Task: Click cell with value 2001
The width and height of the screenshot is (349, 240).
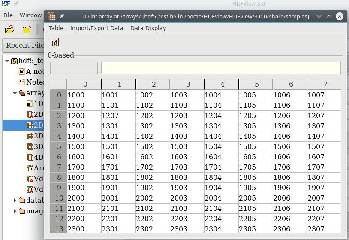Action: (x=118, y=198)
